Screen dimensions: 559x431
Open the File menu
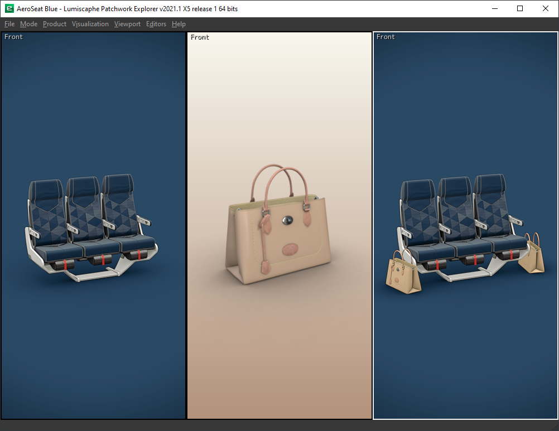click(x=9, y=24)
